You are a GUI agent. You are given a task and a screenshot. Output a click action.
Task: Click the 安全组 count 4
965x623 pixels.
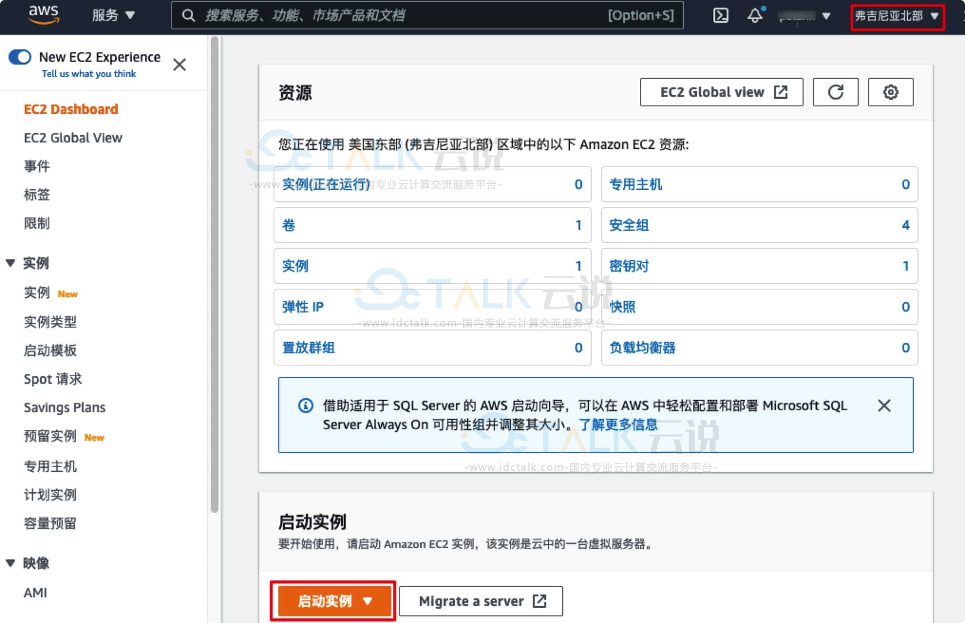point(906,225)
